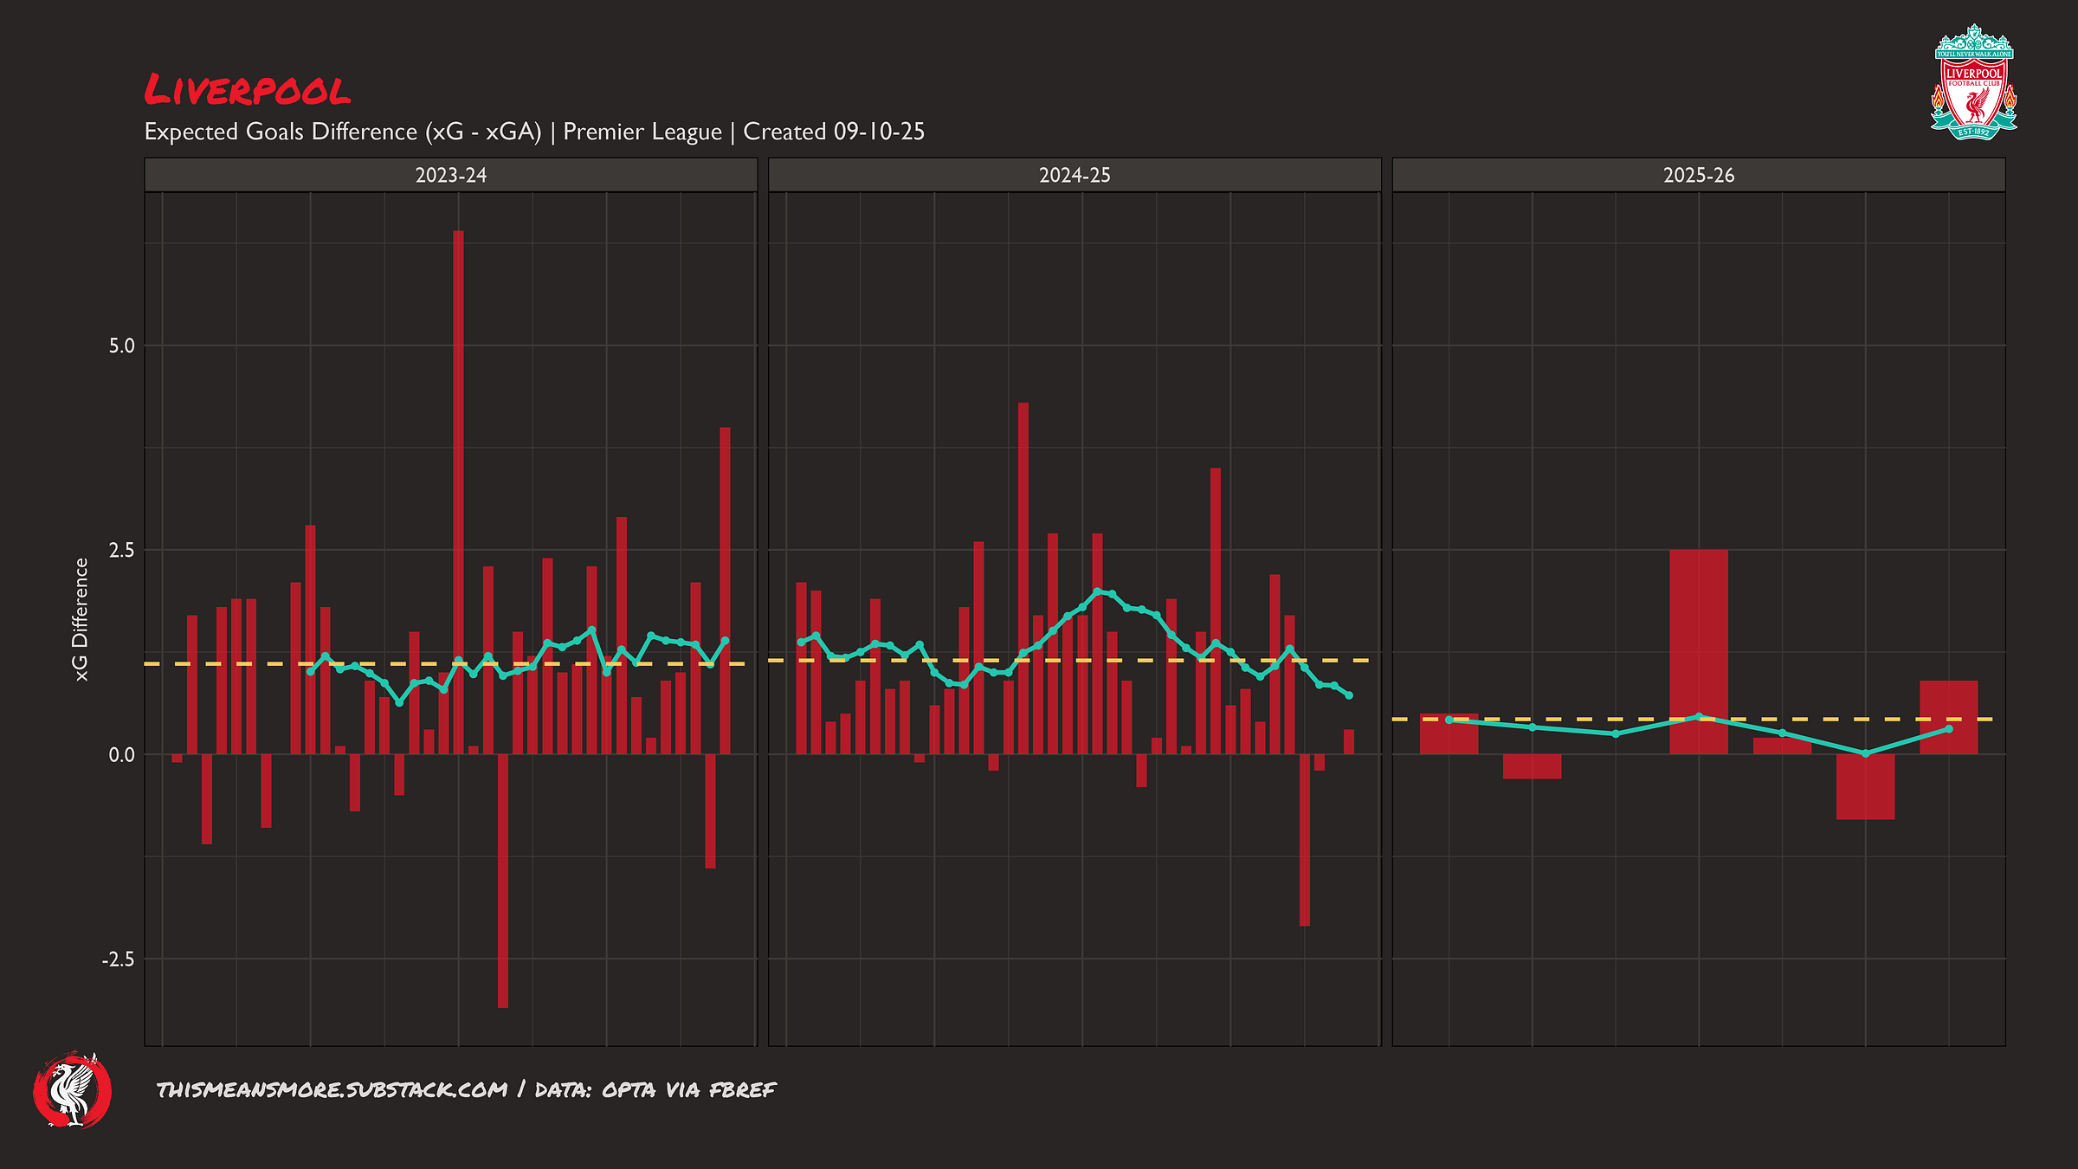The image size is (2078, 1169).
Task: Click the final teal point in 2025-26
Action: click(1949, 729)
